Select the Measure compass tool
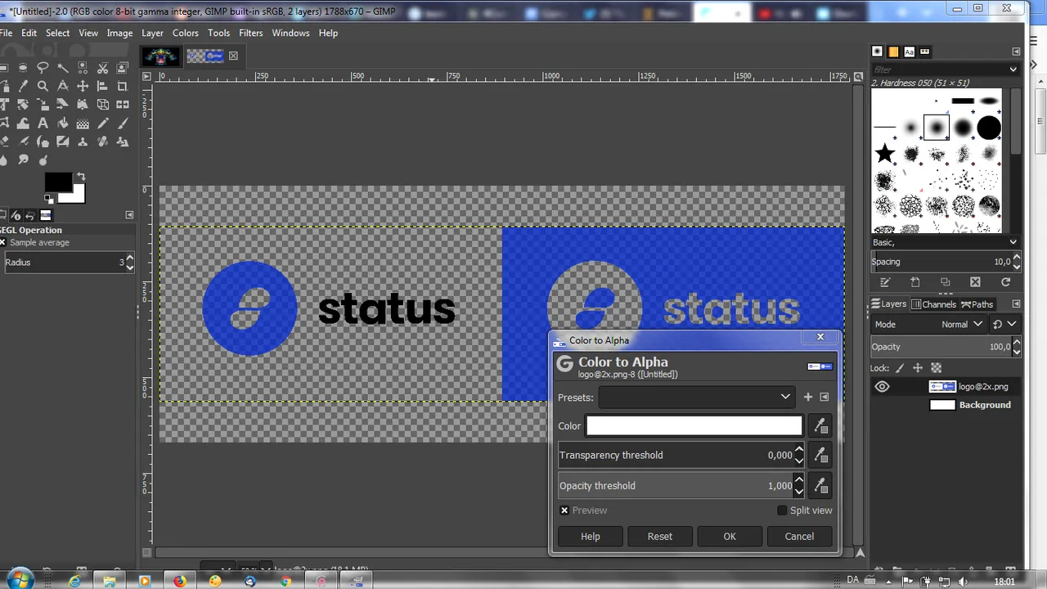Image resolution: width=1047 pixels, height=589 pixels. click(x=63, y=86)
